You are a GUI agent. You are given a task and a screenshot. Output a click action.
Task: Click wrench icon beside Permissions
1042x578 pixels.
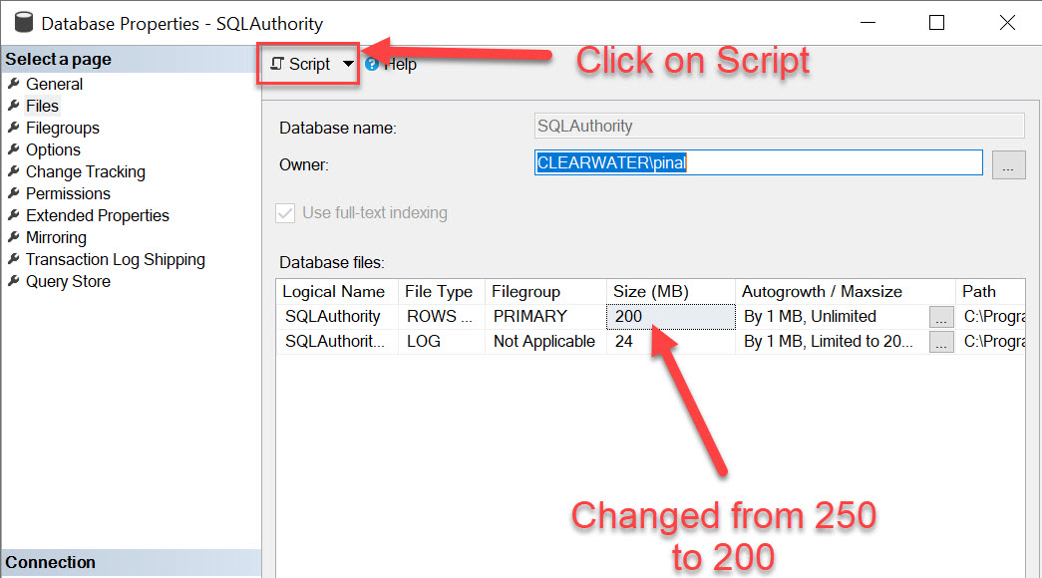[x=13, y=193]
